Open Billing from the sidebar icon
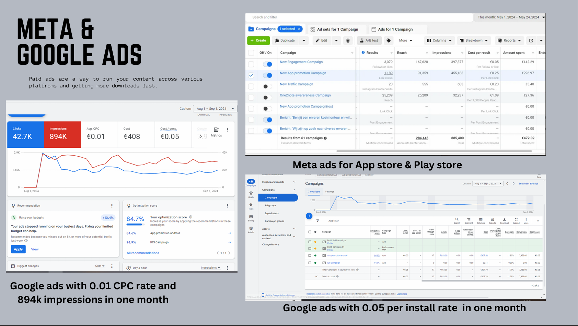 tap(251, 217)
